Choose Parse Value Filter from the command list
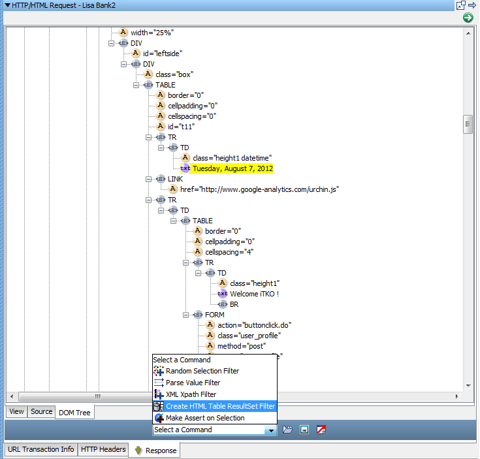Screen dimensions: 480x459 click(215, 383)
